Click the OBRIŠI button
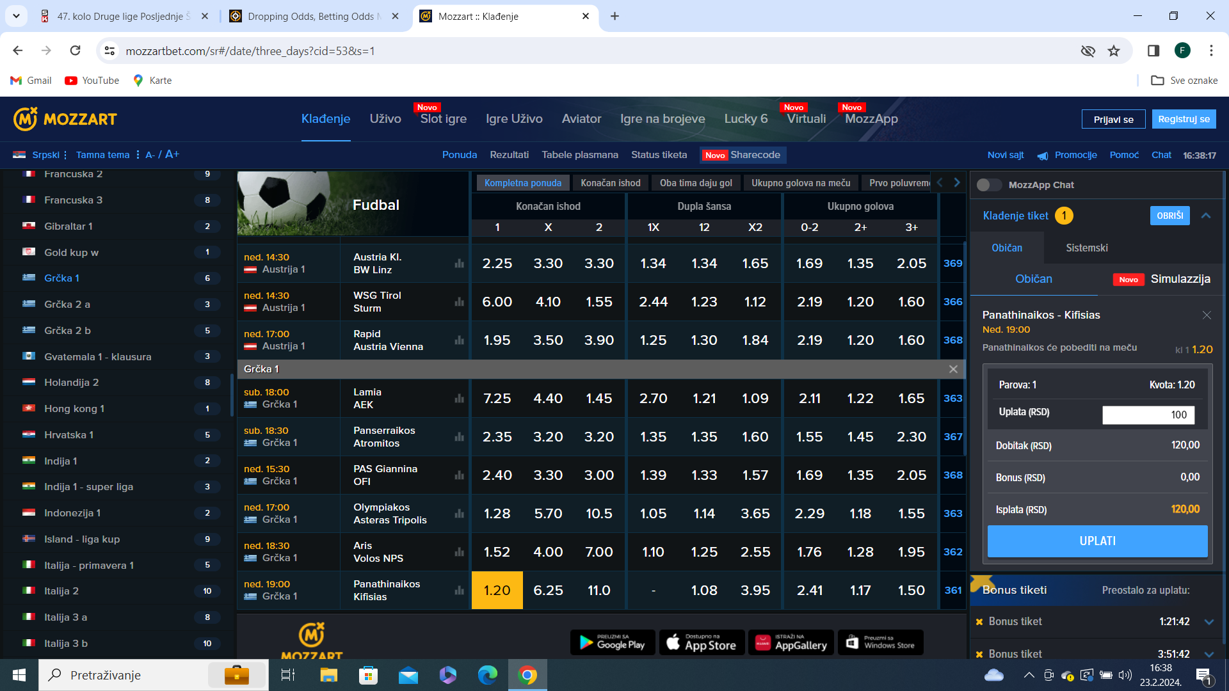Viewport: 1229px width, 691px height. [x=1169, y=216]
